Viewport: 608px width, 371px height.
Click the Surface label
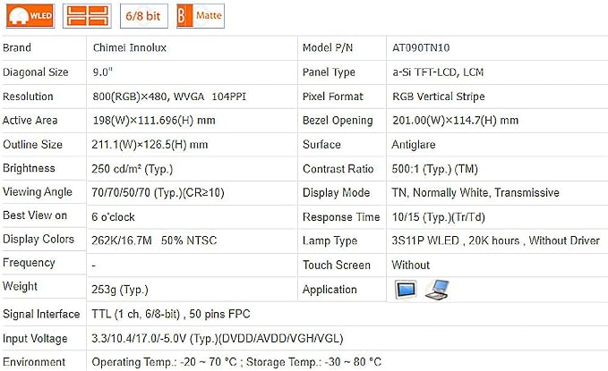click(321, 145)
